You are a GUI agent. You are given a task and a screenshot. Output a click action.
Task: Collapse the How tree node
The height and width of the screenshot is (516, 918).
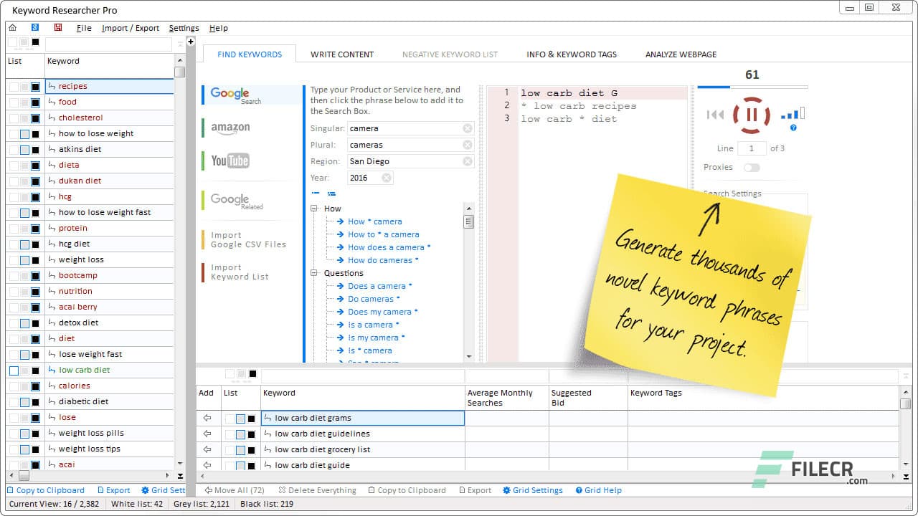tap(314, 208)
